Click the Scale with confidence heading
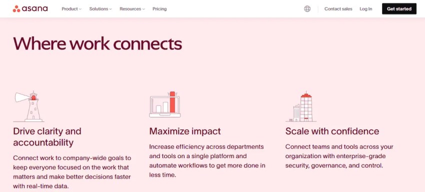The height and width of the screenshot is (192, 425). 332,131
